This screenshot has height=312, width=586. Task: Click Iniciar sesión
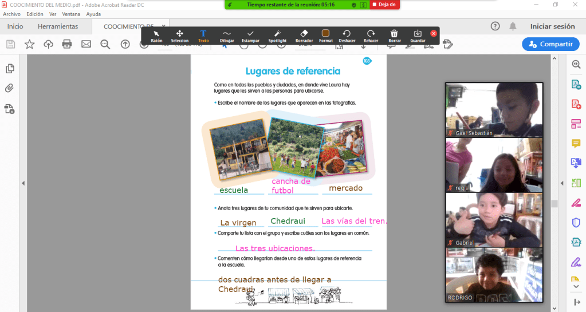(552, 26)
